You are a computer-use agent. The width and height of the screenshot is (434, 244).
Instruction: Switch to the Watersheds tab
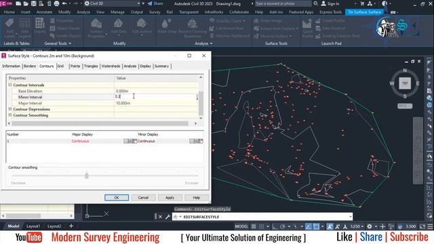point(111,66)
